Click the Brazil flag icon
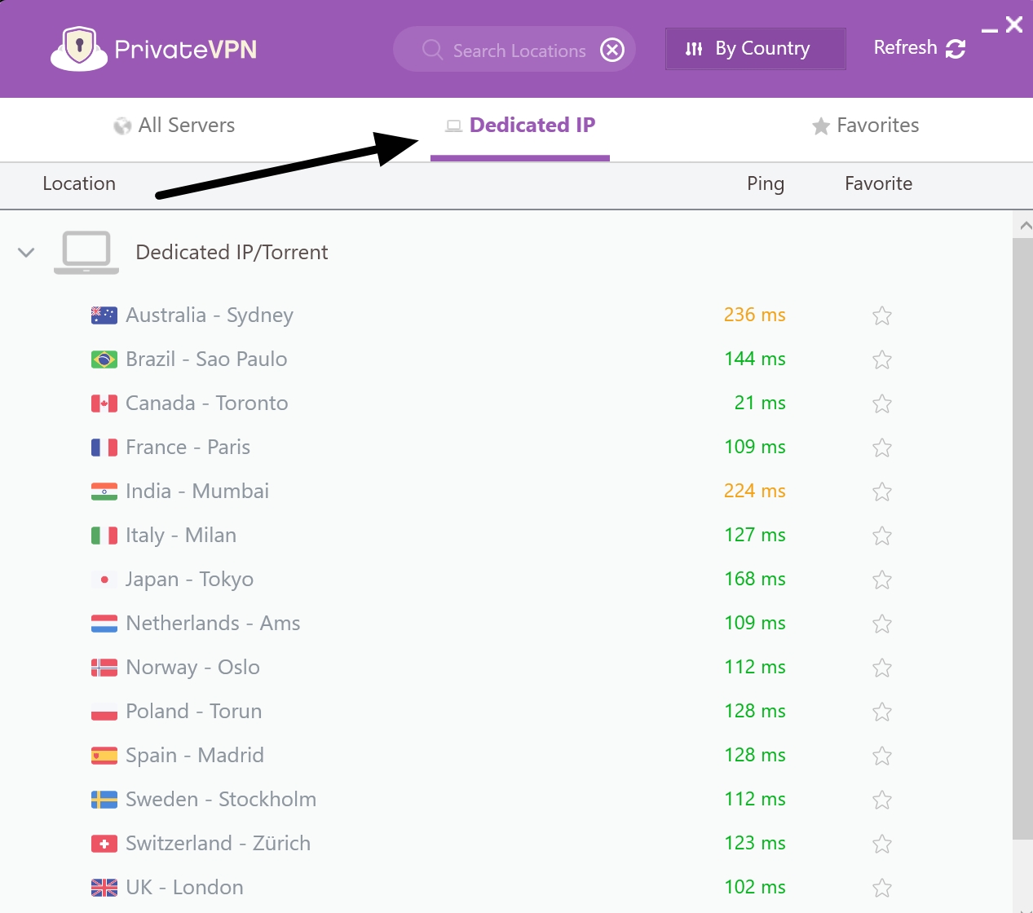 [104, 359]
